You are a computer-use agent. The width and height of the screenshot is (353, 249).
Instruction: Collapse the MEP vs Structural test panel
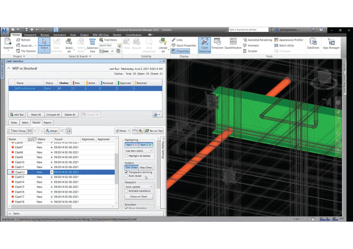9,68
